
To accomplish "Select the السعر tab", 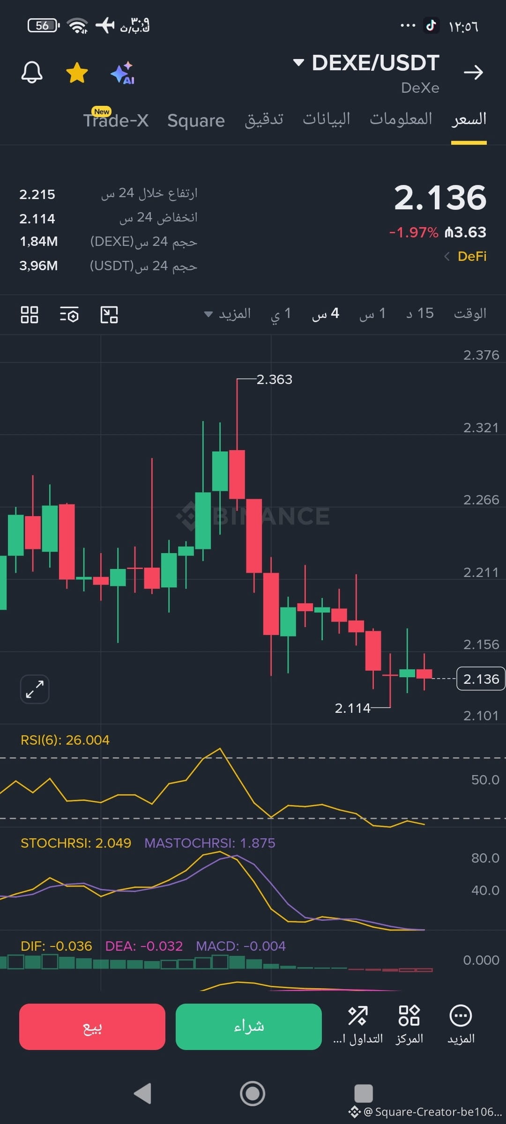I will 469,119.
